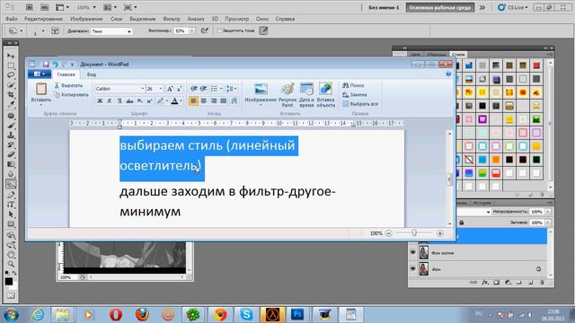Image resolution: width=575 pixels, height=323 pixels.
Task: Center align text in WordPad
Action: 204,100
